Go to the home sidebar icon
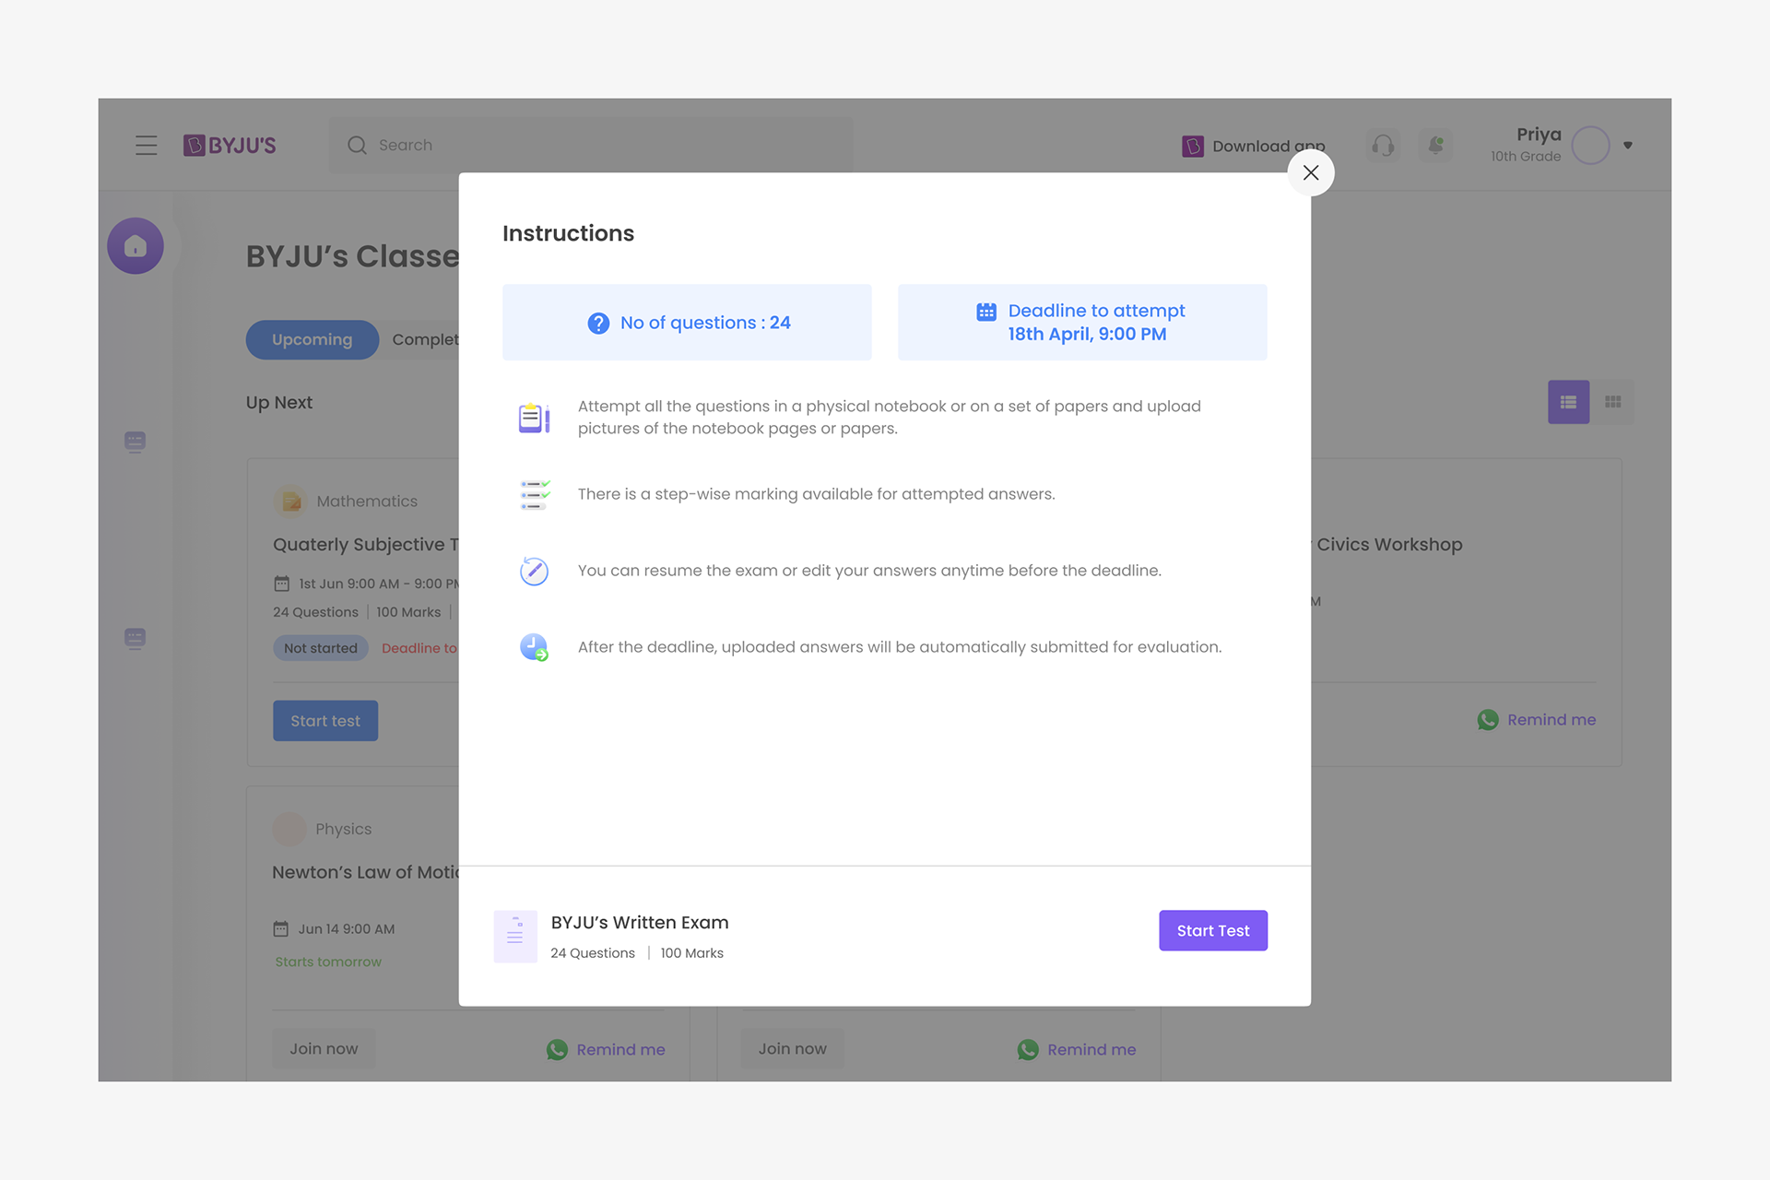 coord(136,246)
